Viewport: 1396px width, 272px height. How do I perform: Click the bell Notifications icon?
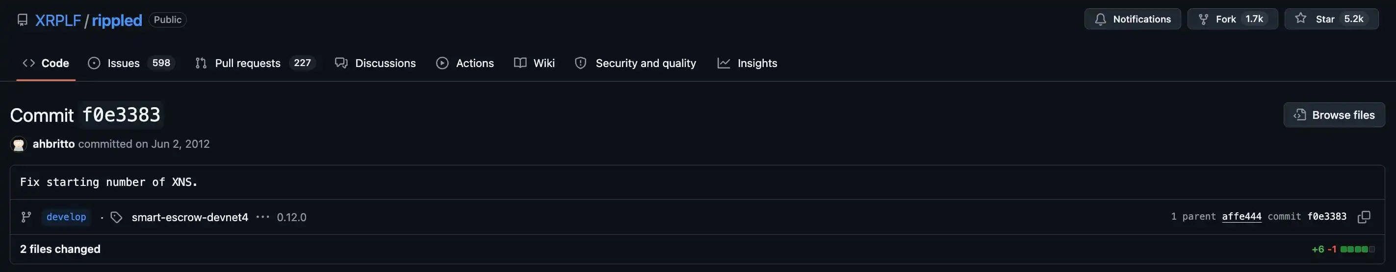click(x=1100, y=20)
